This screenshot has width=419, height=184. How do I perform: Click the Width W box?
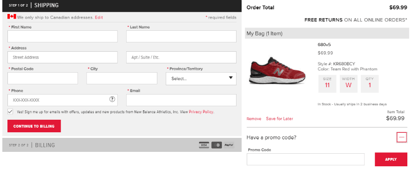point(348,84)
